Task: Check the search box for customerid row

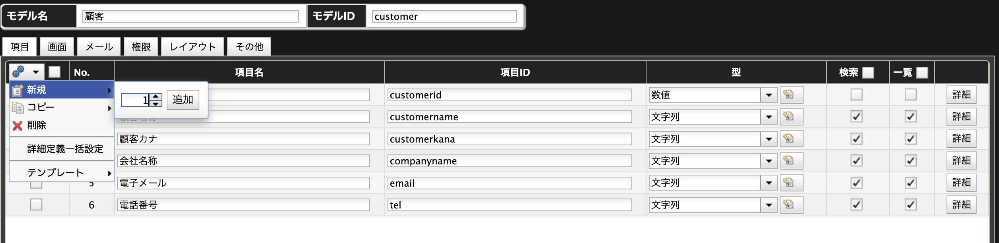Action: pos(856,95)
